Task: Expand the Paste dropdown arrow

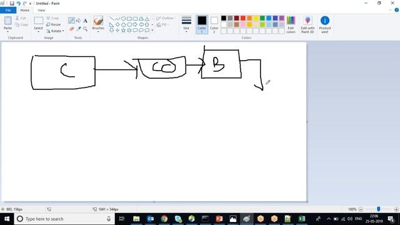Action: tap(7, 31)
